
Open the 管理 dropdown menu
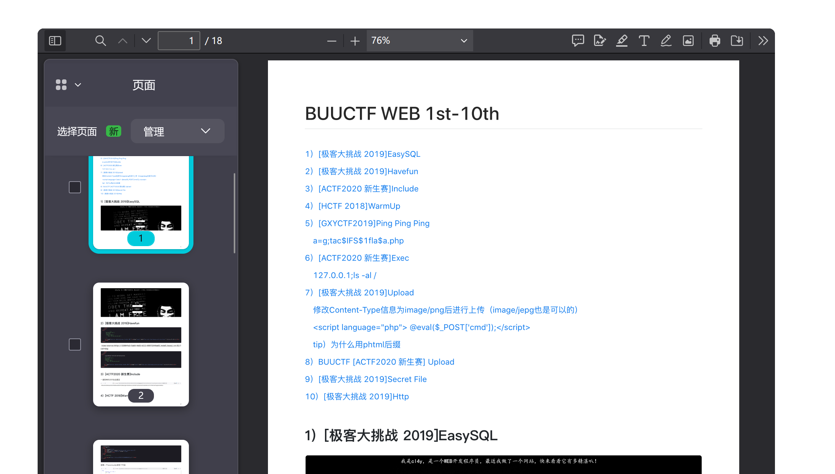pos(177,131)
